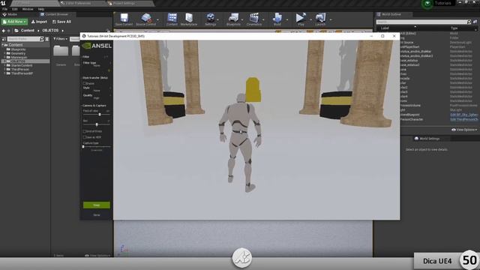Click the green Snap button in Ansel
The image size is (480, 270).
point(97,205)
